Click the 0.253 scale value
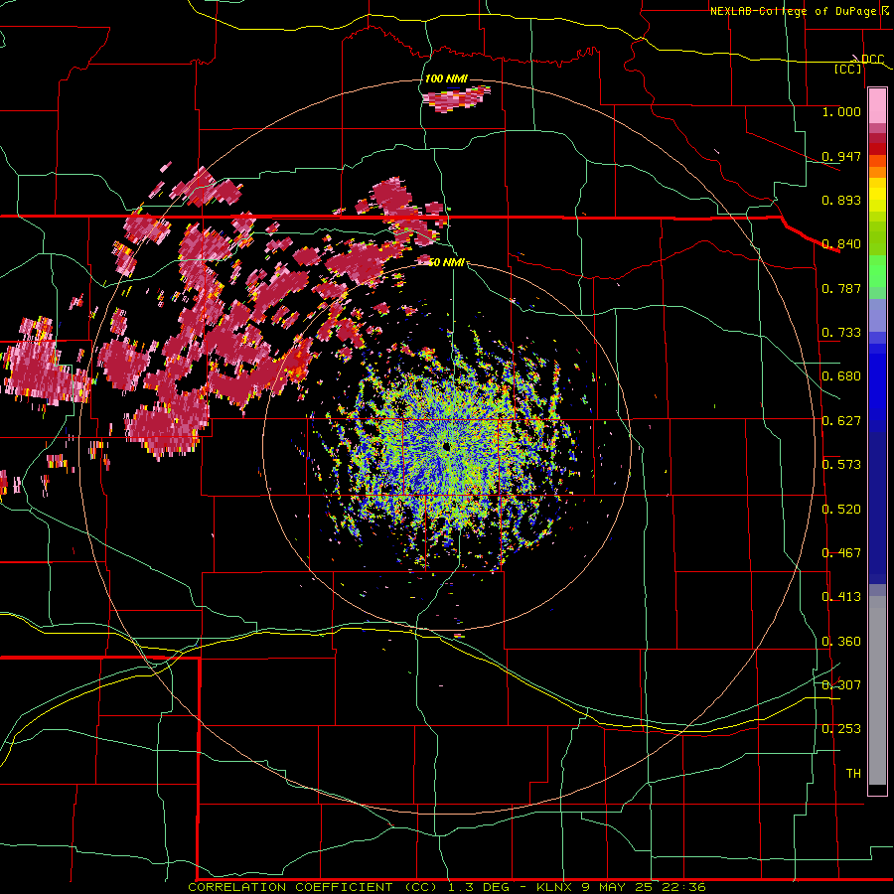 click(x=841, y=729)
